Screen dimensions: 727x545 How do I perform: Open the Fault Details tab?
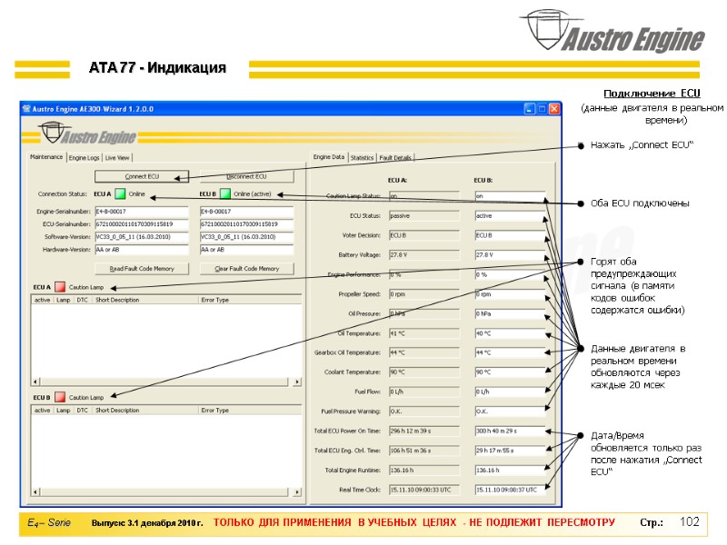coord(395,158)
